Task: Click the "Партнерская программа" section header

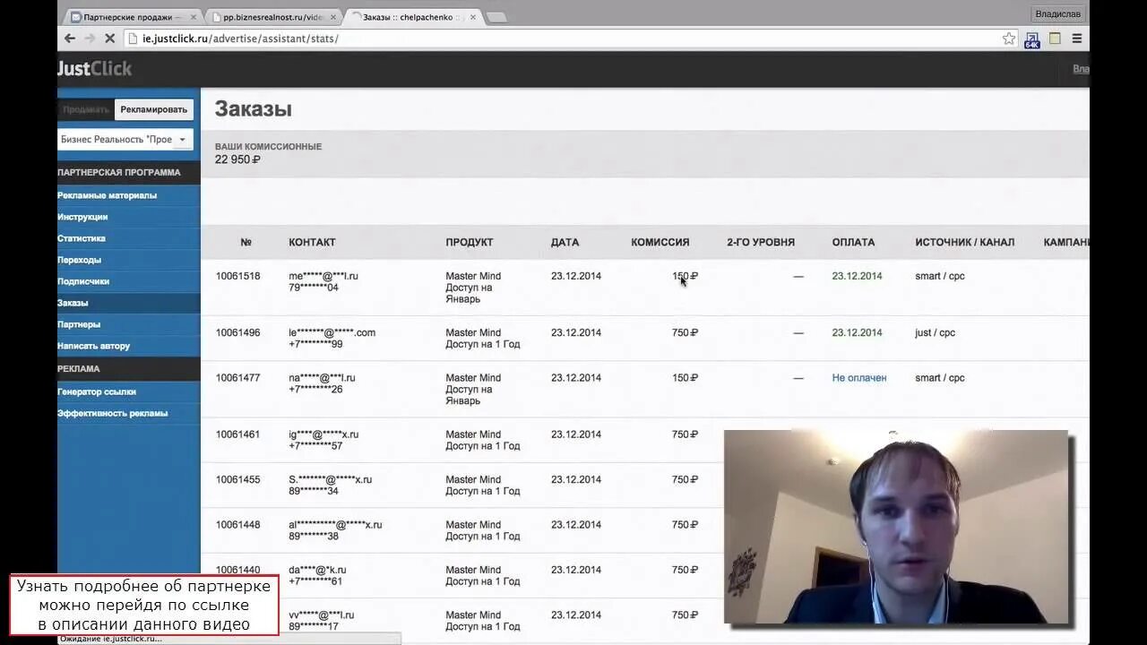Action: 119,172
